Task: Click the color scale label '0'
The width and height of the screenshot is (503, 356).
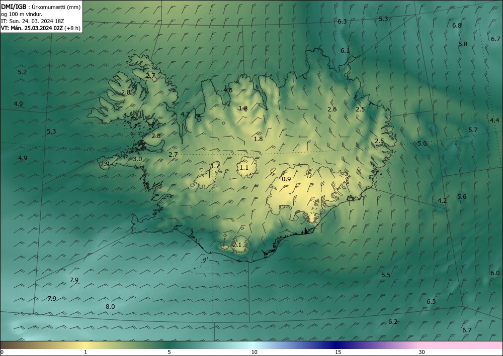Action: (x=2, y=352)
